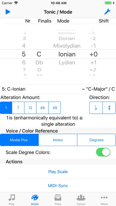
Task: Tap the blue play triangle icon
Action: (x=8, y=12)
